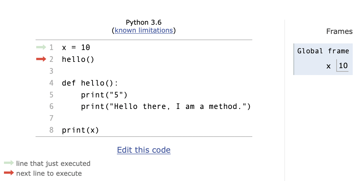Click line number 8 in the gutter

coord(51,130)
